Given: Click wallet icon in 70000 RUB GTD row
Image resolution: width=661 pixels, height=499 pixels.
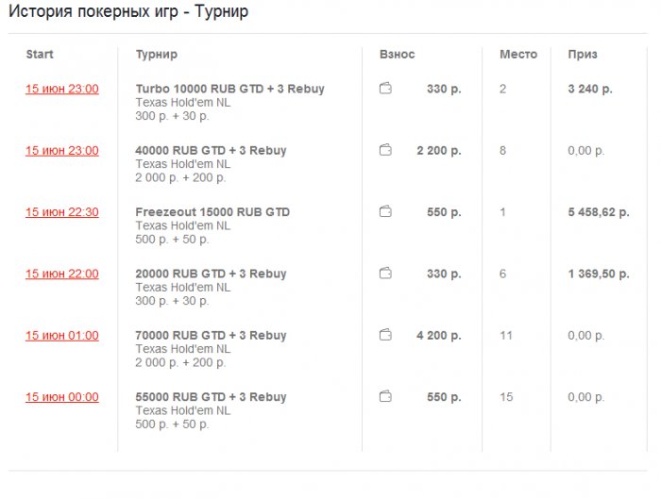Looking at the screenshot, I should (385, 335).
